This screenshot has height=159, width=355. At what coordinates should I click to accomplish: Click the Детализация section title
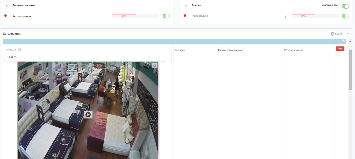(x=12, y=34)
